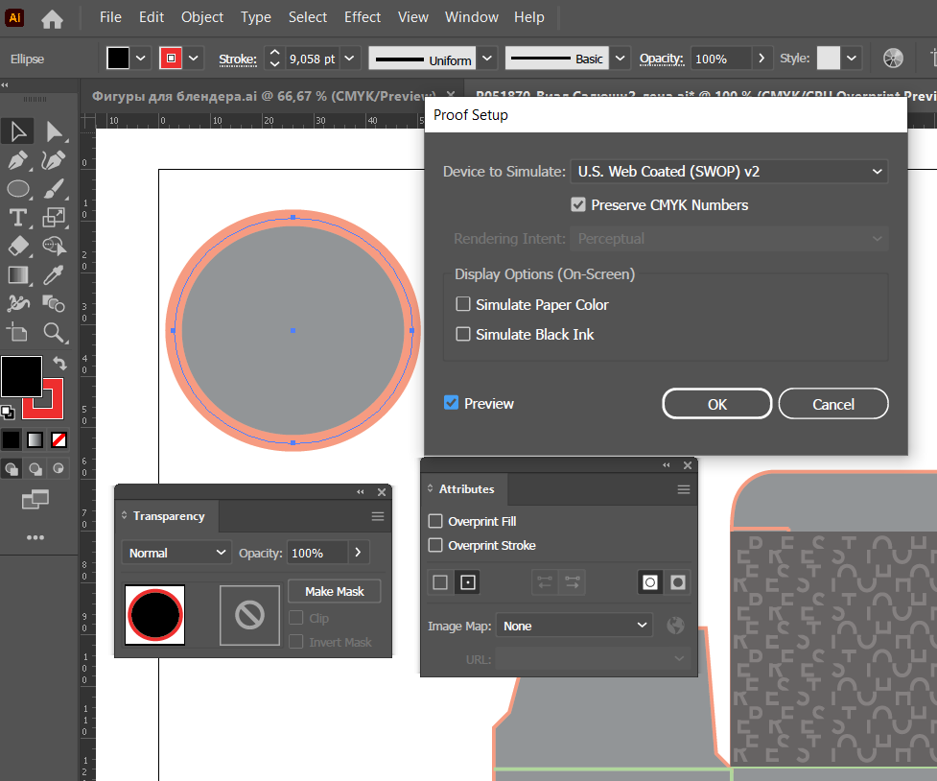937x781 pixels.
Task: Open the graphic Style dropdown
Action: point(852,59)
